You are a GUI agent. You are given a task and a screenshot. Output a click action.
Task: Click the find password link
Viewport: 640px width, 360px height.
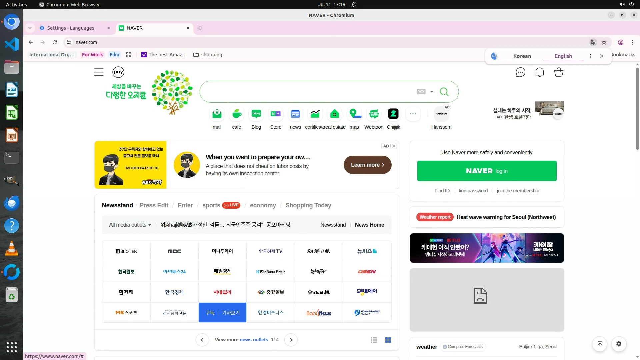tap(473, 191)
